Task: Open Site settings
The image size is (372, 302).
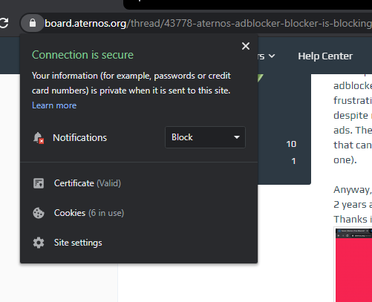Action: pos(78,243)
